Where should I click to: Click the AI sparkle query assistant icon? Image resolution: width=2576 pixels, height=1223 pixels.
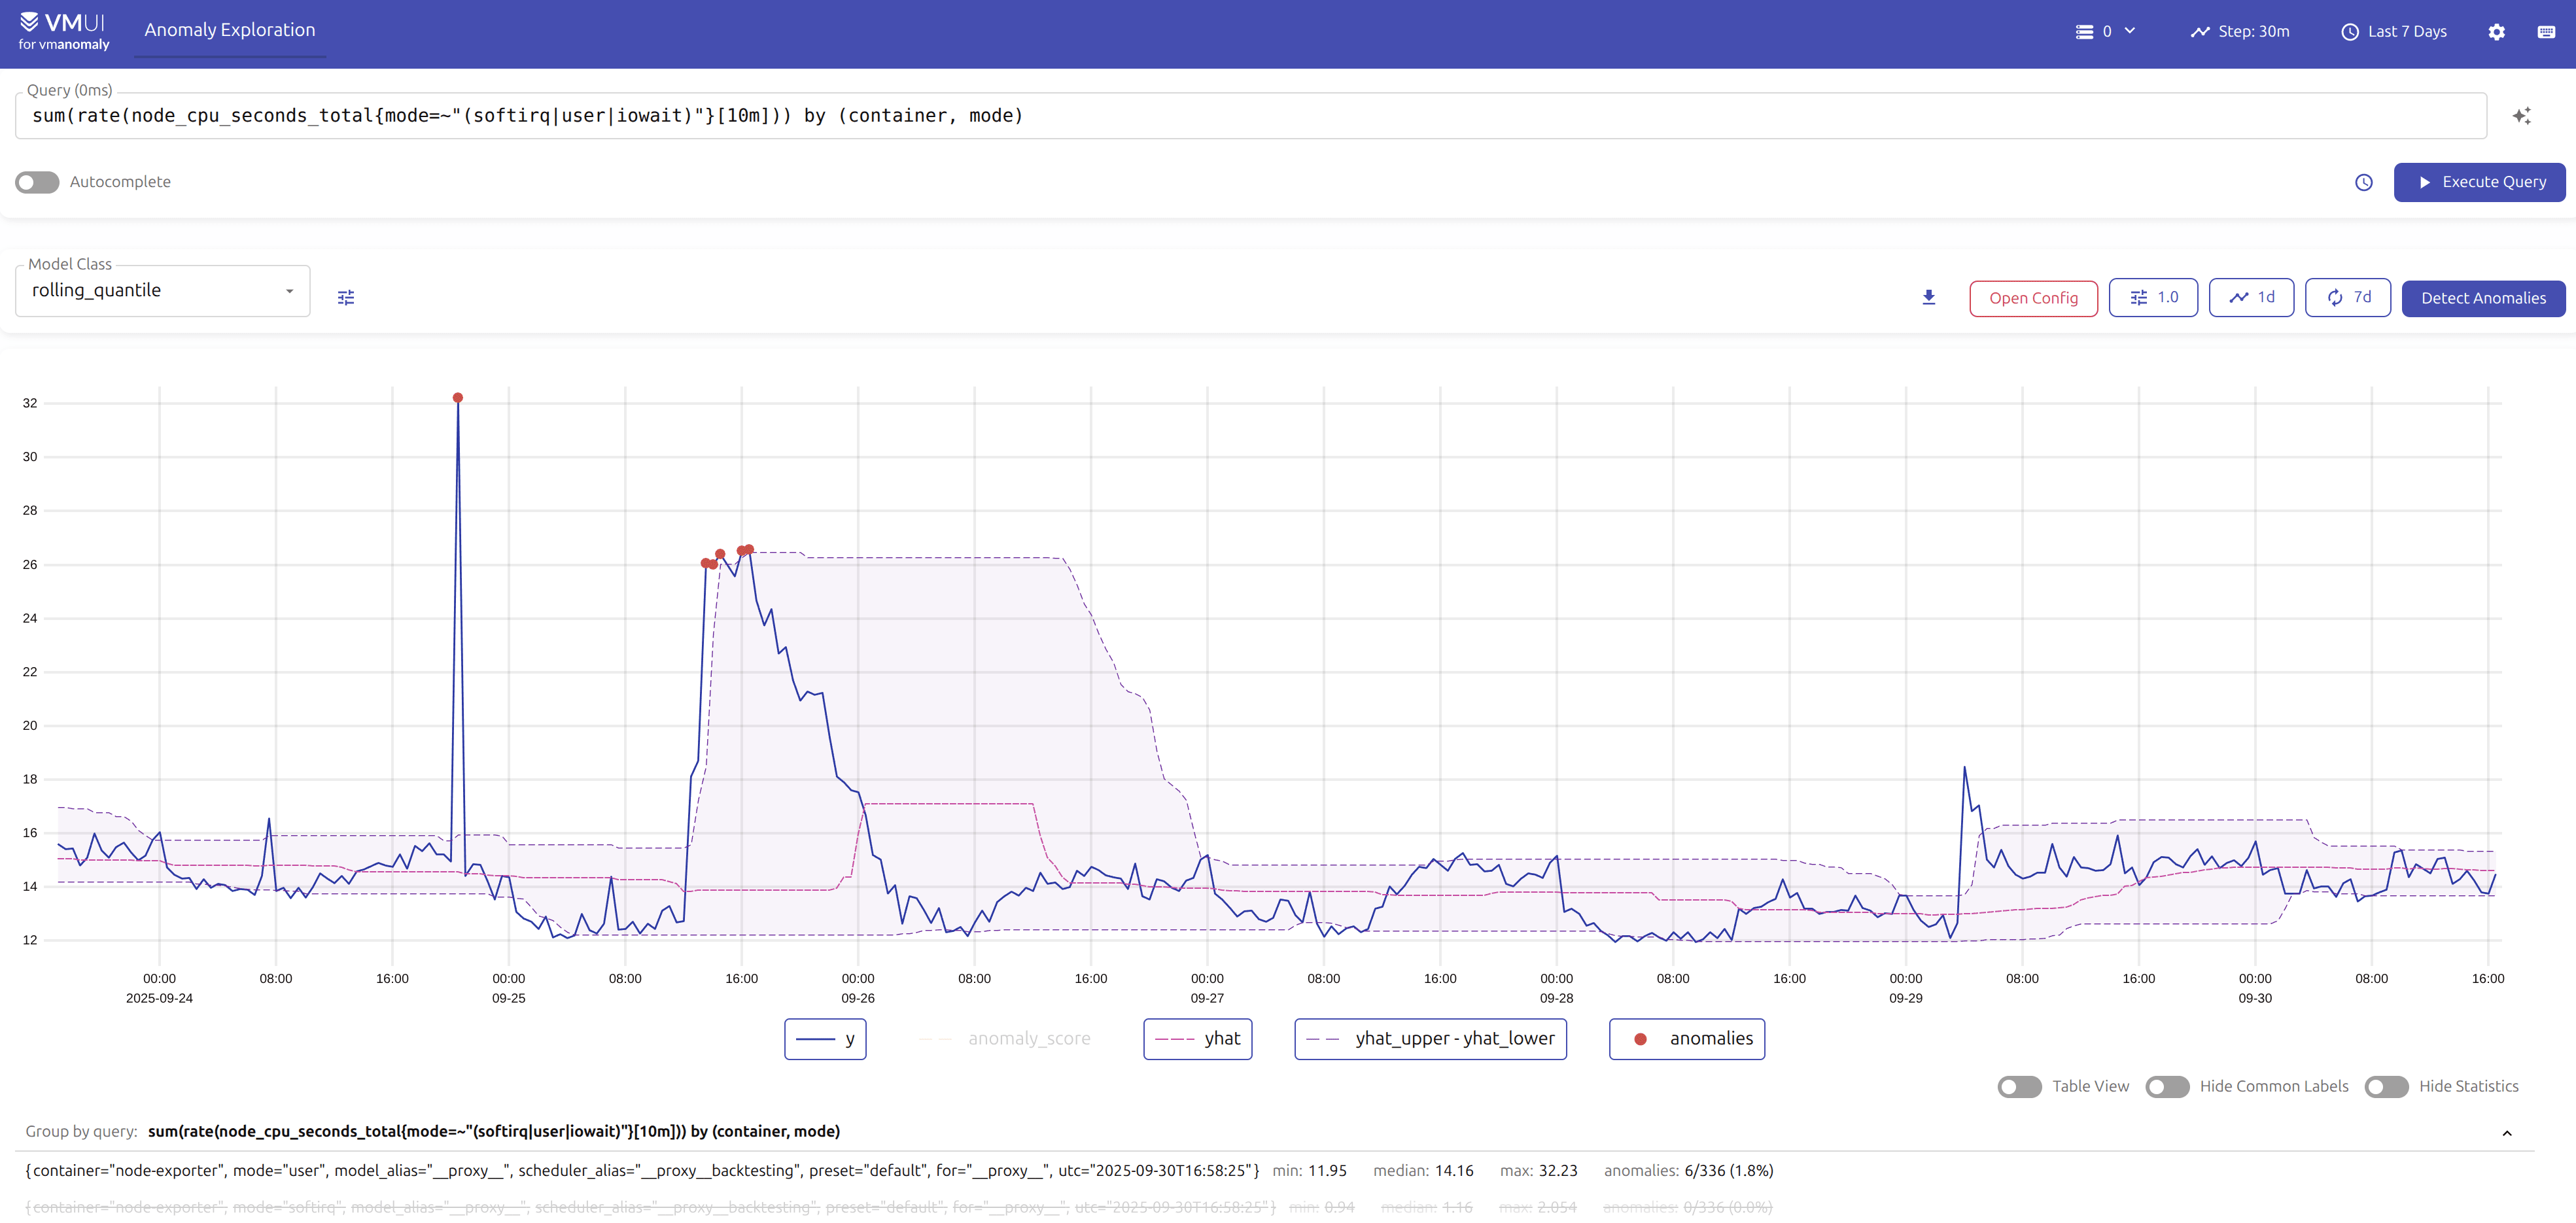pos(2521,116)
